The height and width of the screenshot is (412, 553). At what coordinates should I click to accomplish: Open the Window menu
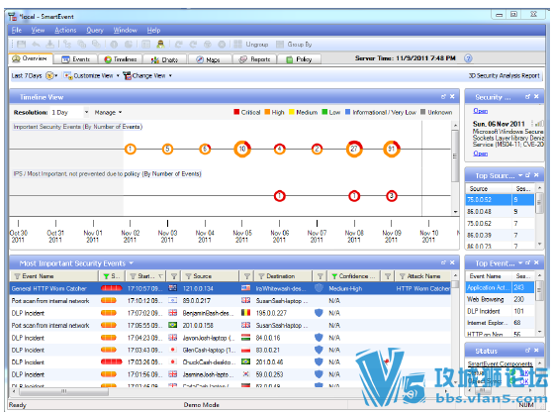[126, 31]
